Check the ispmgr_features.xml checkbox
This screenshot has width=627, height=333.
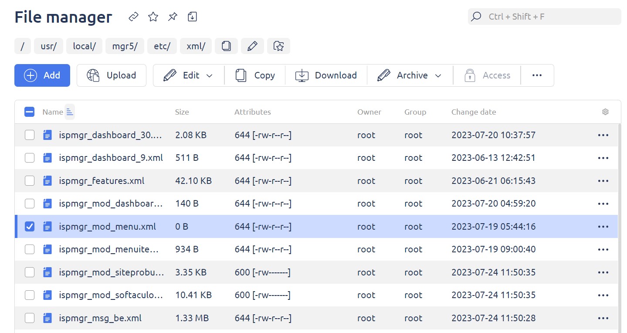[30, 181]
